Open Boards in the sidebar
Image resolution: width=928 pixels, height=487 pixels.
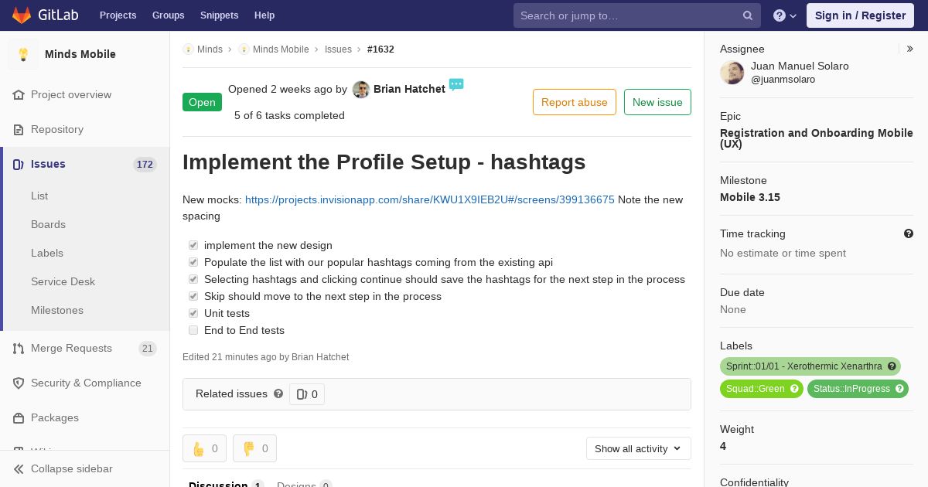[x=48, y=224]
